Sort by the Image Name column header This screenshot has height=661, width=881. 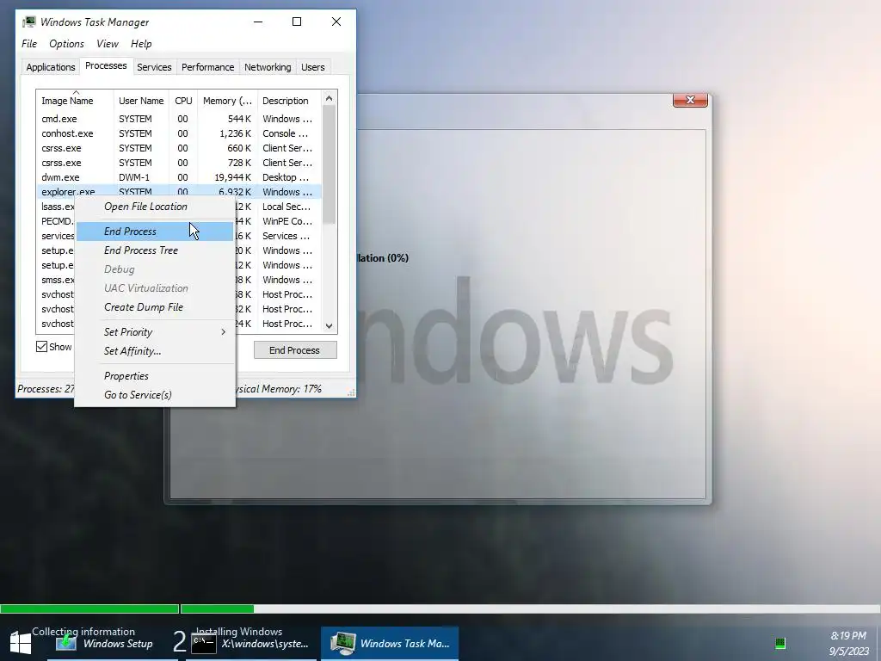(x=75, y=101)
